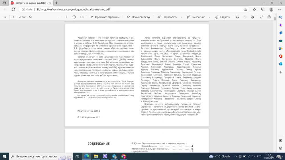Click the page number input field
This screenshot has width=285, height=160.
click(x=13, y=17)
